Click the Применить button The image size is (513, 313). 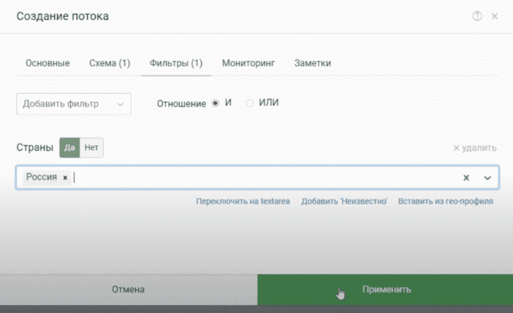(385, 289)
